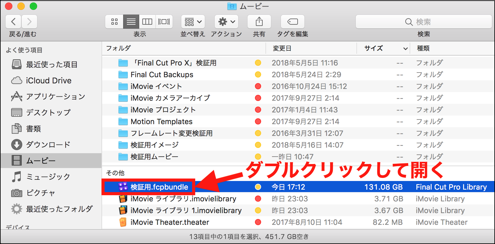Screen dimensions: 495x244
Task: Go forward to the next folder
Action: (29, 22)
